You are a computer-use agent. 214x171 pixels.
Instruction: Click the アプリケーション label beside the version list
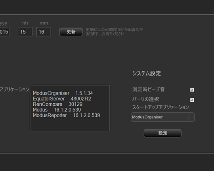coord(15,89)
